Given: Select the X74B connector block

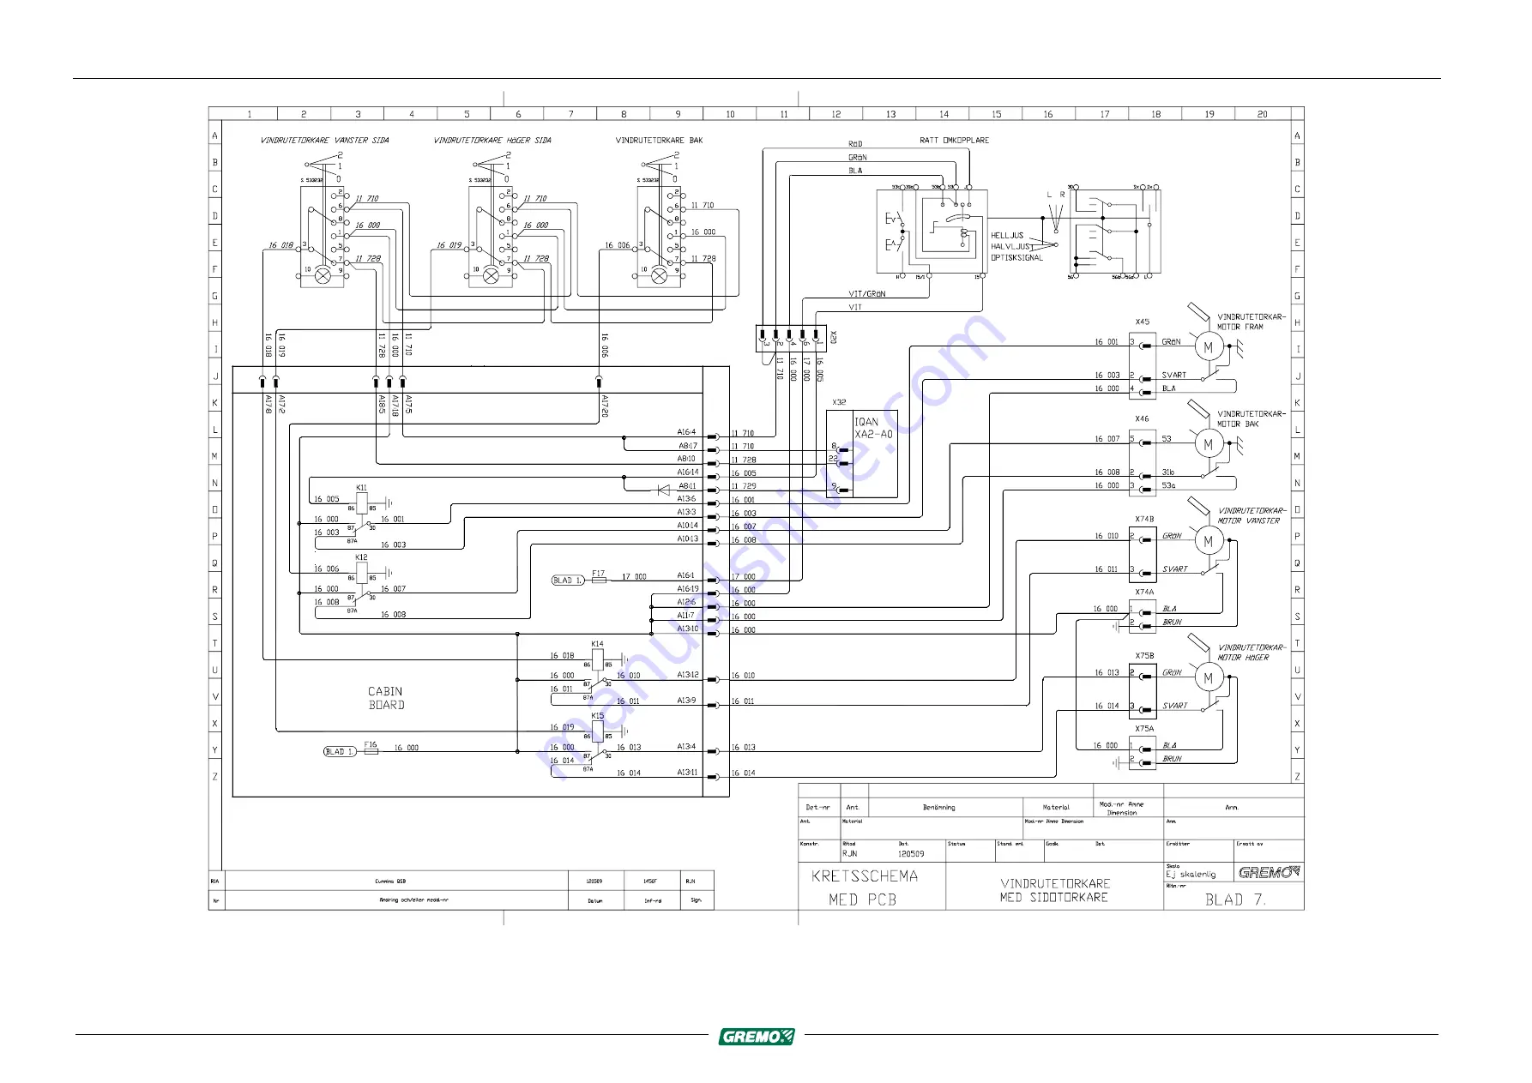Looking at the screenshot, I should (1143, 553).
